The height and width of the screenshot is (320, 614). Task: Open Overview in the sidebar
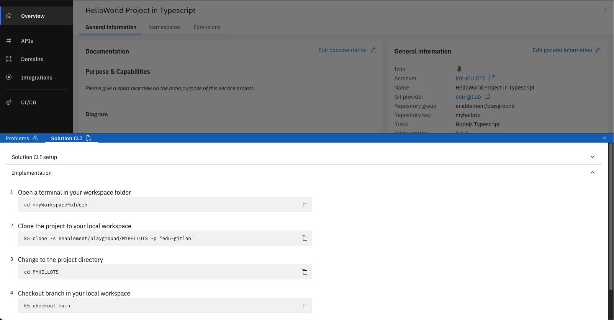36,16
